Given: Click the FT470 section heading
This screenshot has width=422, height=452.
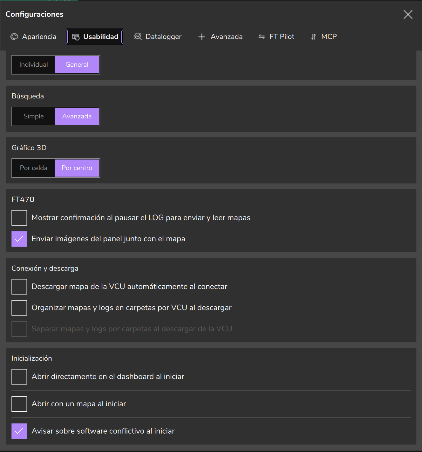Looking at the screenshot, I should pos(23,200).
